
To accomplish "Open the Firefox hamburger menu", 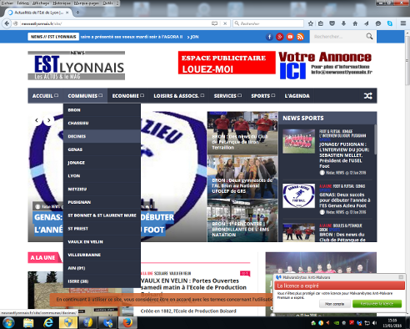I will click(x=403, y=23).
